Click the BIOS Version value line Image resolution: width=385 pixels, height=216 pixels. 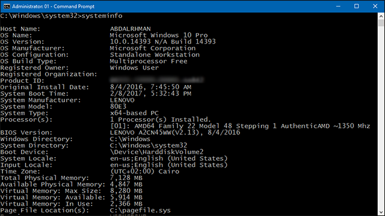[x=175, y=133]
